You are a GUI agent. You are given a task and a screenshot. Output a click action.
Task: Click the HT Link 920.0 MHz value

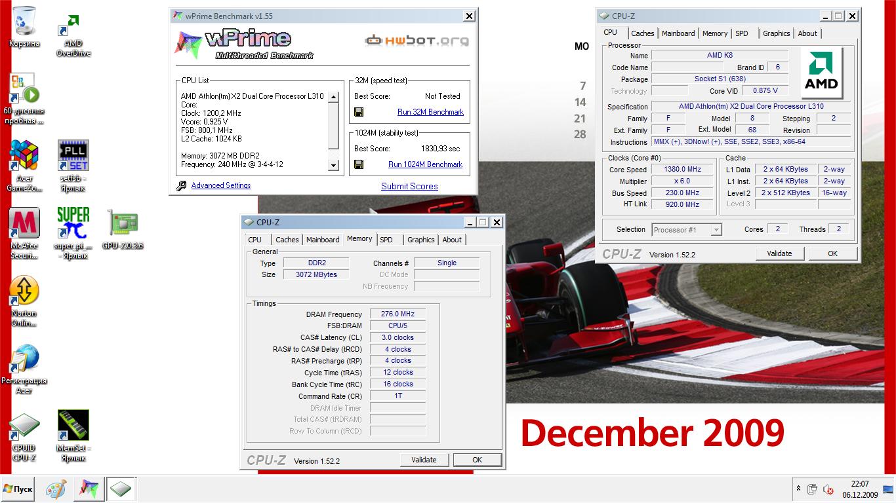(x=682, y=205)
